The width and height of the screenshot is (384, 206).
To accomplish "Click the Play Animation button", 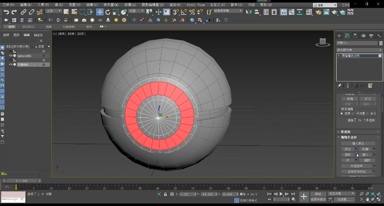I will tap(281, 194).
